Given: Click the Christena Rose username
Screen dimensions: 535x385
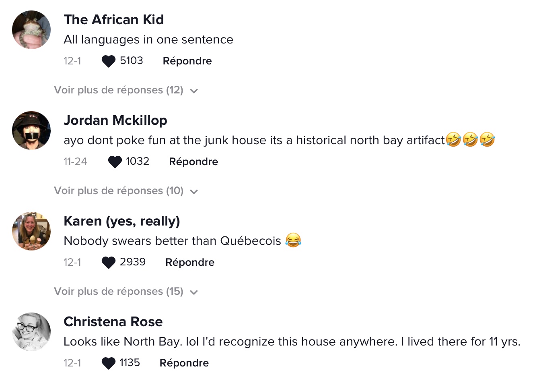Looking at the screenshot, I should pos(113,321).
